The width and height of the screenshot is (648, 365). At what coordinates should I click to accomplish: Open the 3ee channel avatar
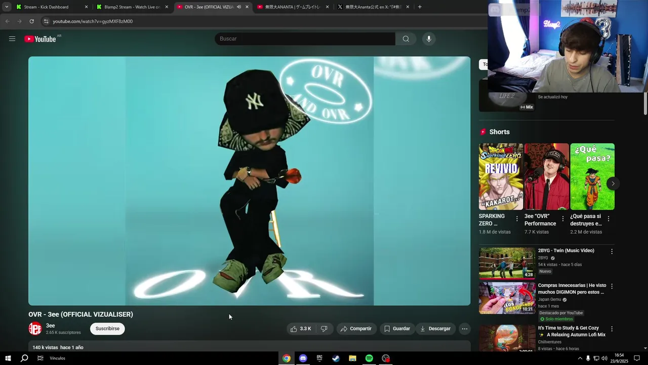pyautogui.click(x=35, y=328)
